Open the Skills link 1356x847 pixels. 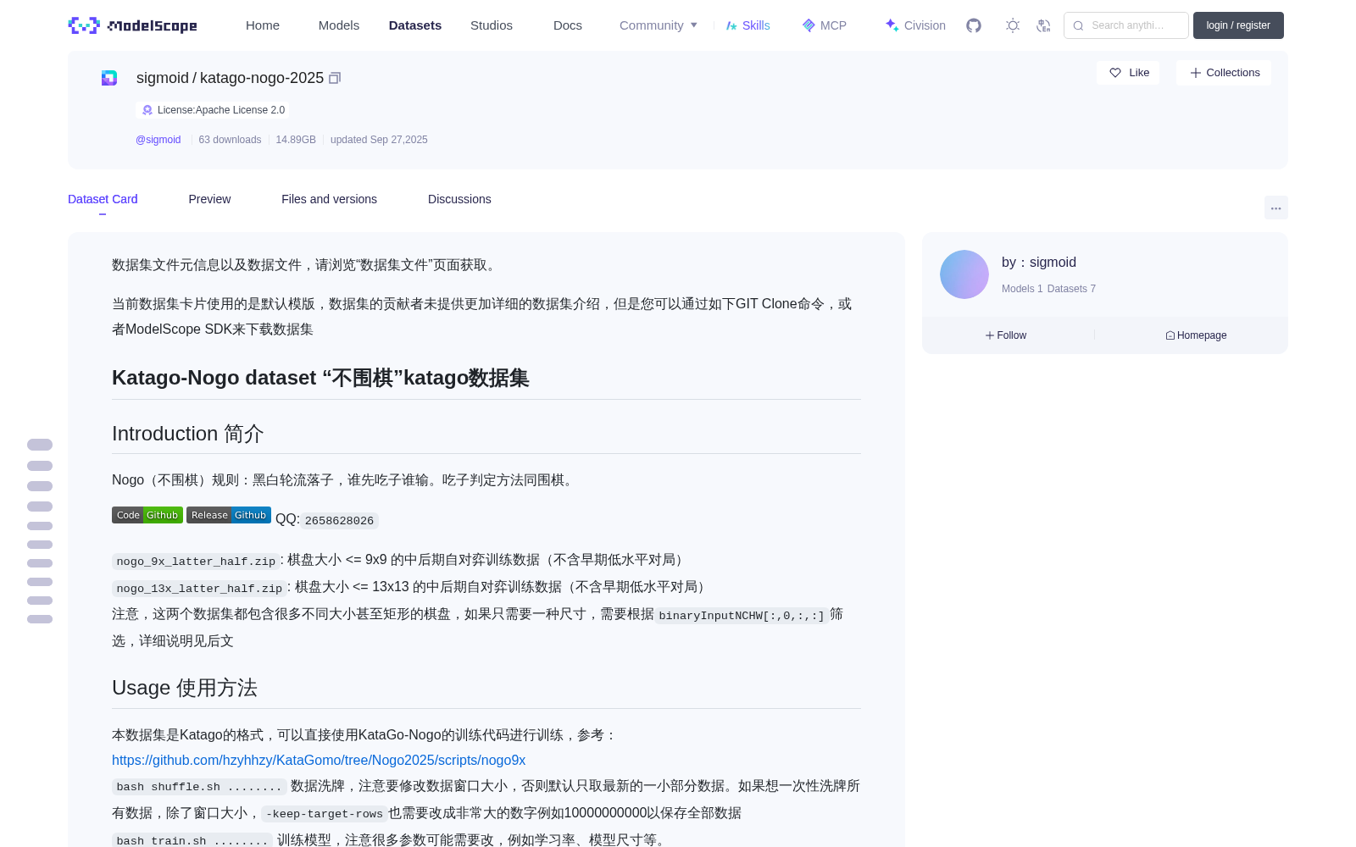click(748, 25)
